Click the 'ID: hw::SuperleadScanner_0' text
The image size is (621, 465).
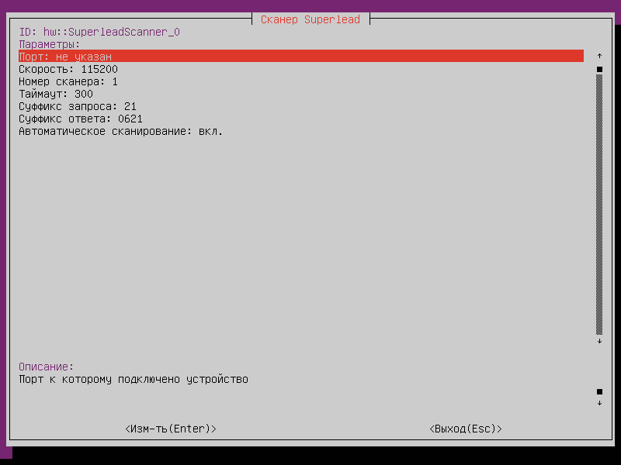(x=99, y=32)
